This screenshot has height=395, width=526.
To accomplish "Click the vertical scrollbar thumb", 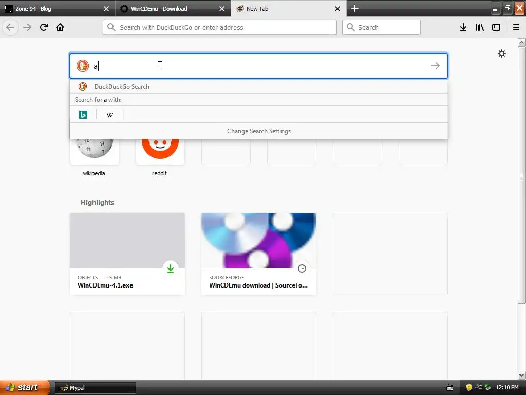I will coord(522,175).
